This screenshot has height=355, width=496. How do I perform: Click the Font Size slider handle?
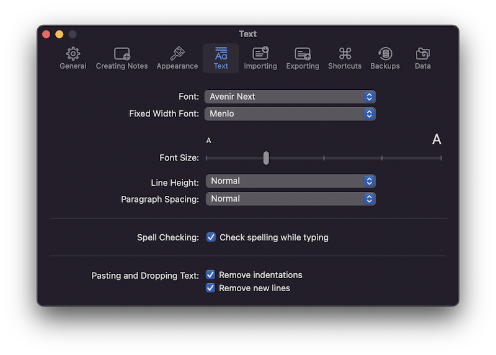(266, 158)
